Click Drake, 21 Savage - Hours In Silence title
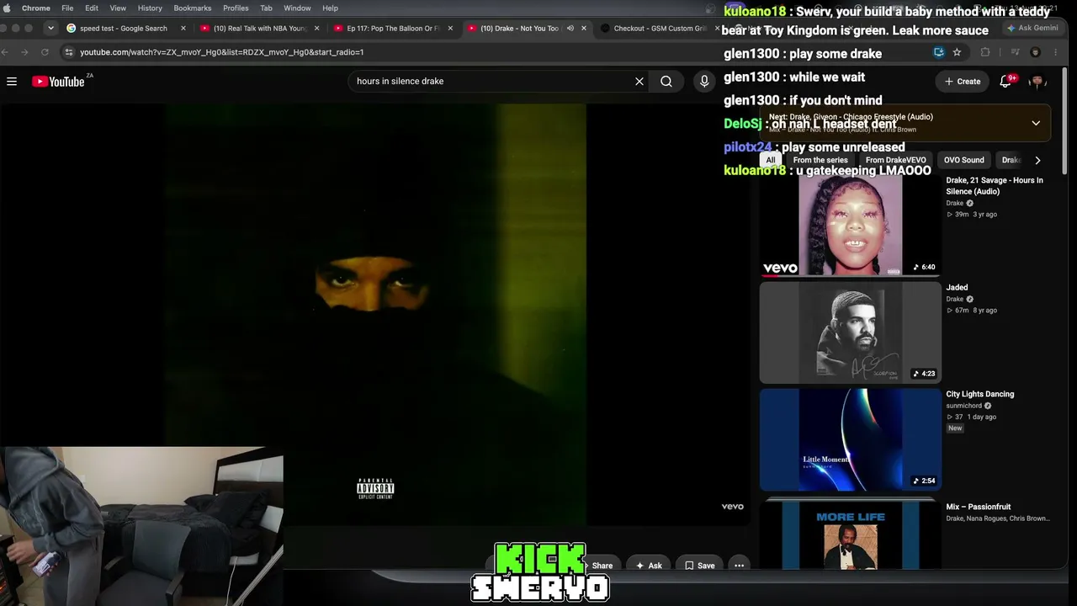1077x606 pixels. point(995,185)
